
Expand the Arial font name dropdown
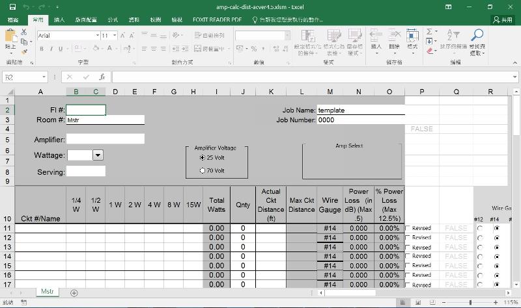tap(97, 36)
